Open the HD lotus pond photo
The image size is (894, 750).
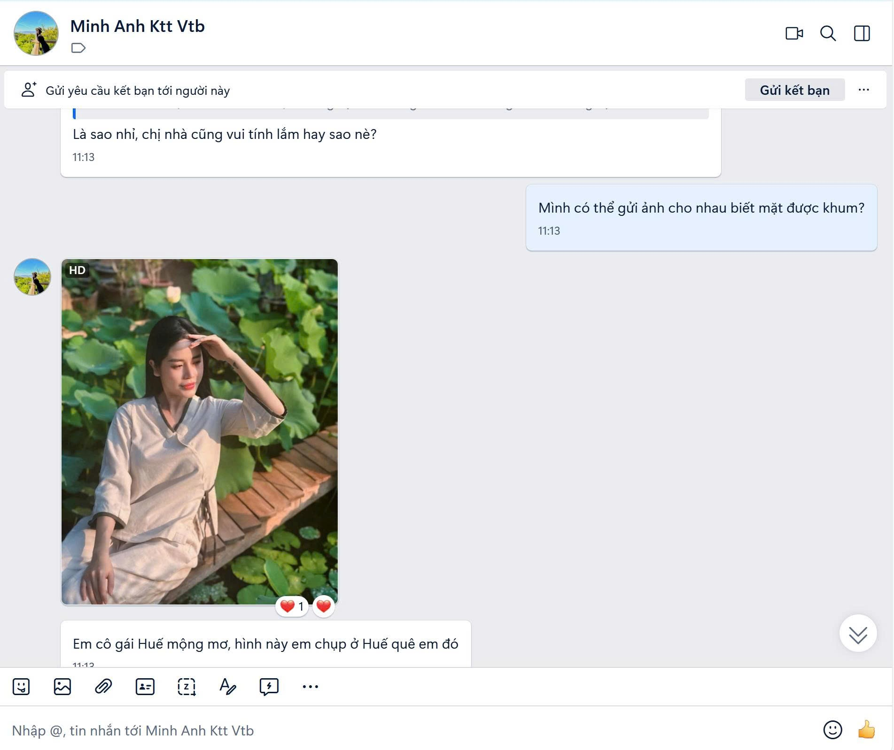[200, 432]
